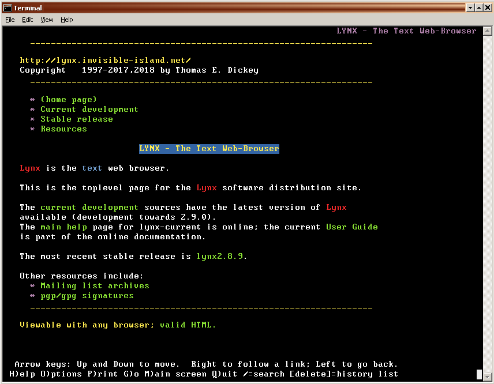Click 'Other resources include:' text
494x384 pixels.
click(x=81, y=276)
